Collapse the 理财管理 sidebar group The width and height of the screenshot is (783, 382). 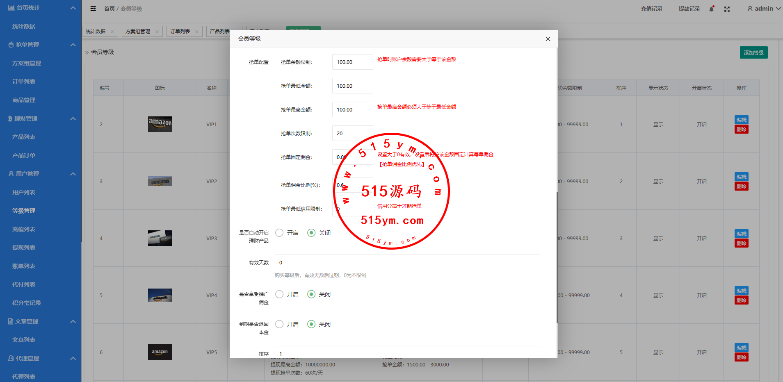point(73,118)
